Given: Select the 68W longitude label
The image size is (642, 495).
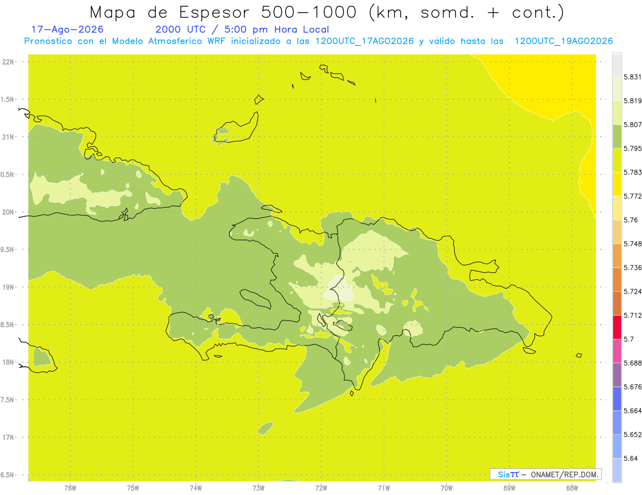Looking at the screenshot, I should 572,488.
